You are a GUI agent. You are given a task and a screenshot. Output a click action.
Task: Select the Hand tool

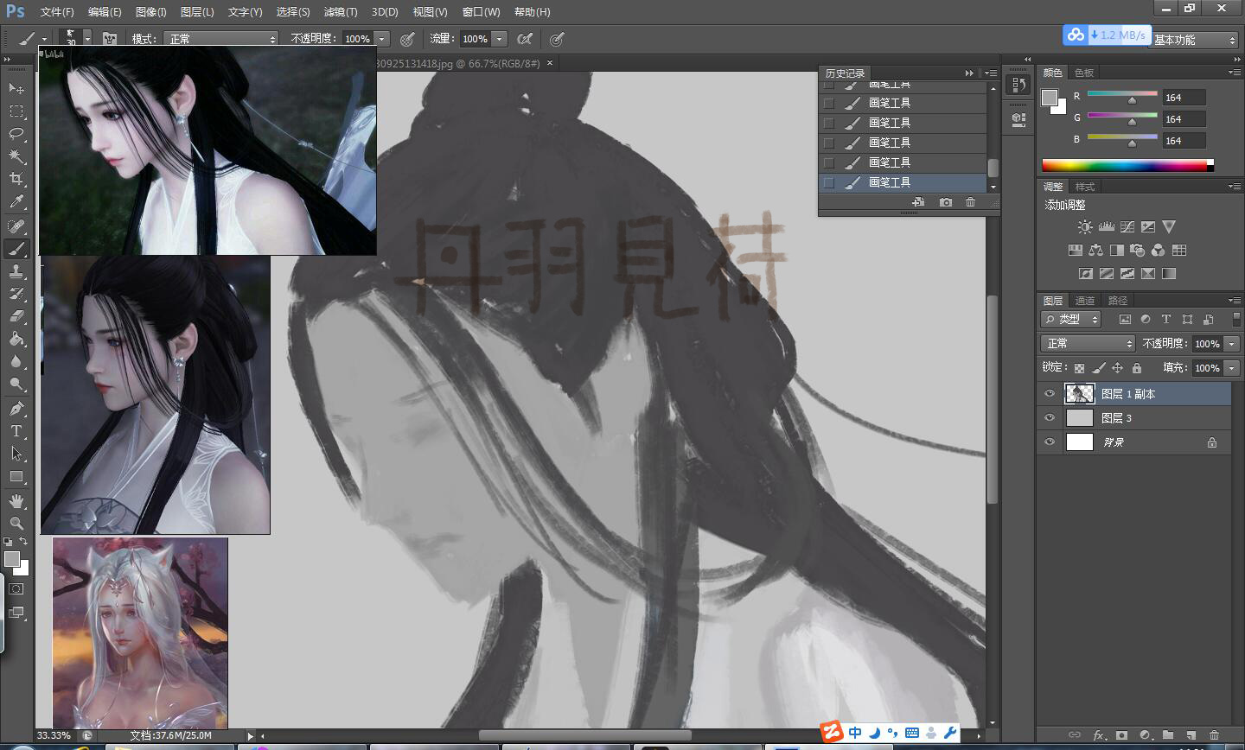pos(16,501)
